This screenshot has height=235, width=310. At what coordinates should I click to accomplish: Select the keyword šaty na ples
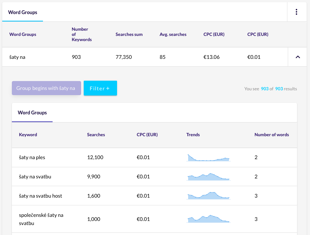coord(32,157)
